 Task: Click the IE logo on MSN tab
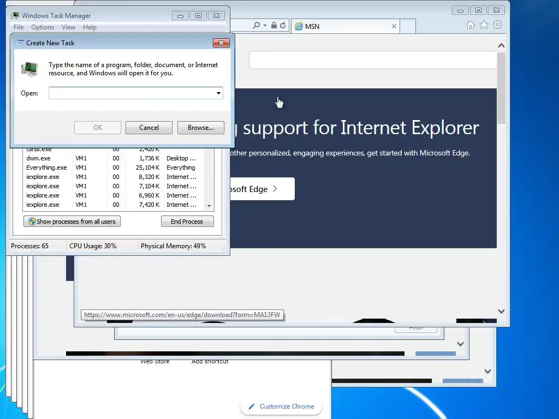(x=299, y=26)
